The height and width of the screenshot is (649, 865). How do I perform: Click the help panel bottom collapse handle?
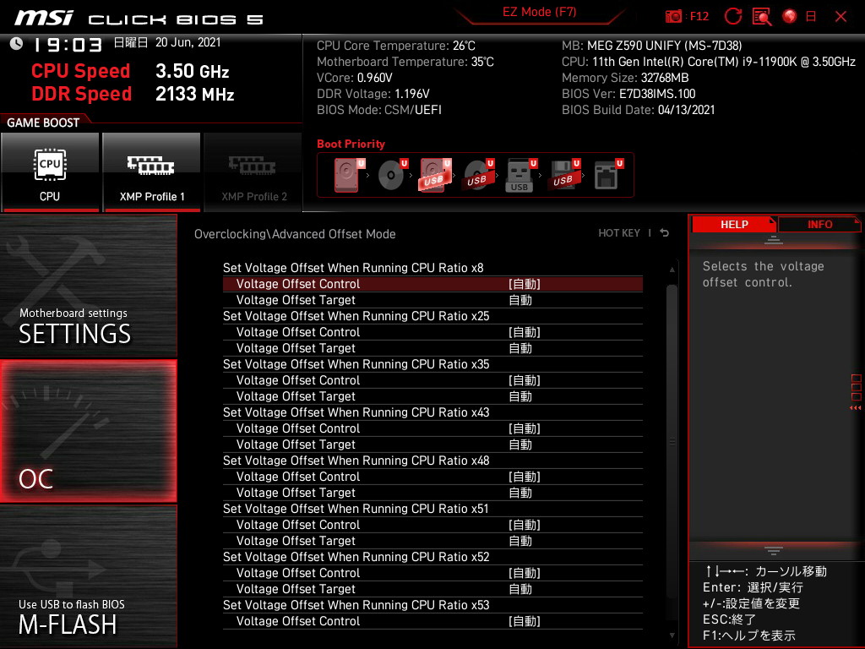pyautogui.click(x=774, y=551)
